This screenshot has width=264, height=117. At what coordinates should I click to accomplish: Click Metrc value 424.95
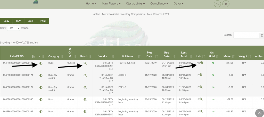[230, 111]
